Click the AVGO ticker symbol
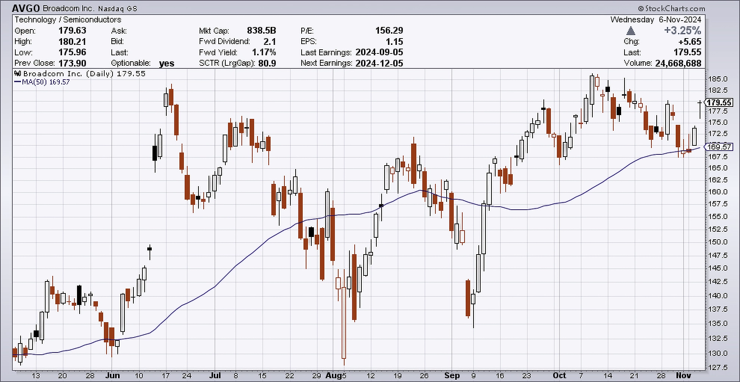 point(26,8)
